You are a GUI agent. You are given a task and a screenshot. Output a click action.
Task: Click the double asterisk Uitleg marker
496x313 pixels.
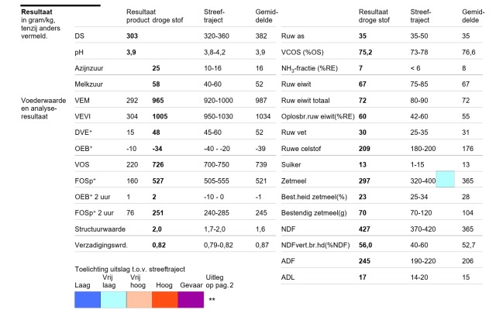click(212, 299)
